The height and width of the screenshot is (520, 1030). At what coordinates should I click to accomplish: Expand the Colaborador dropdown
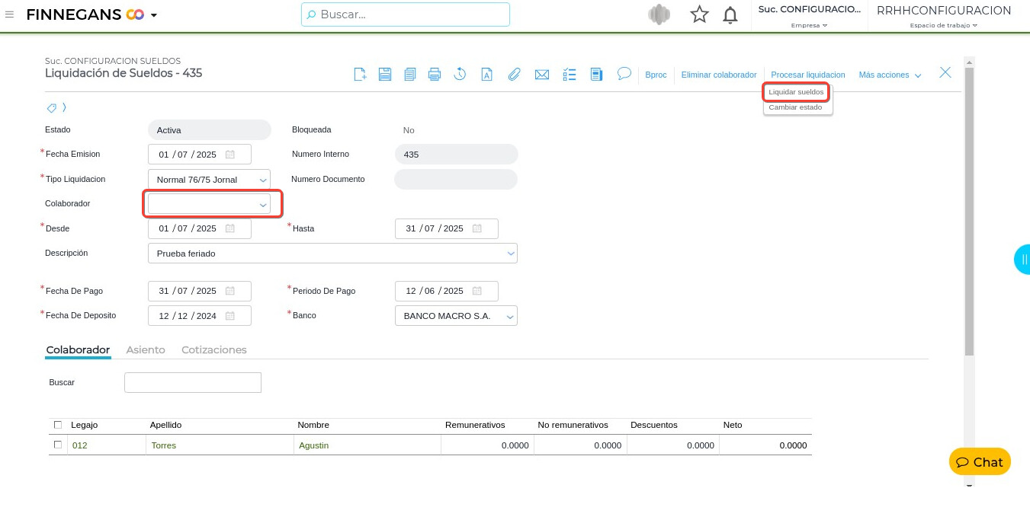point(263,205)
